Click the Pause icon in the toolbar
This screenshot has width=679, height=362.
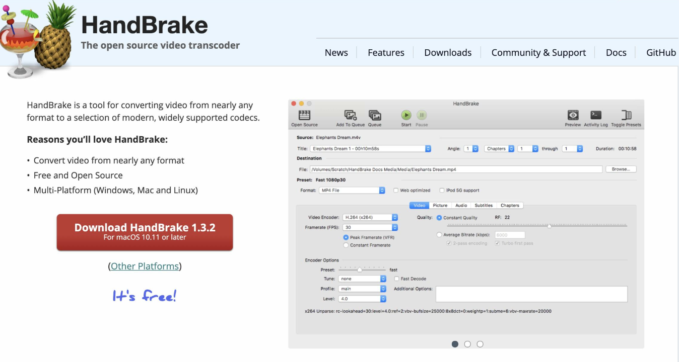coord(422,115)
